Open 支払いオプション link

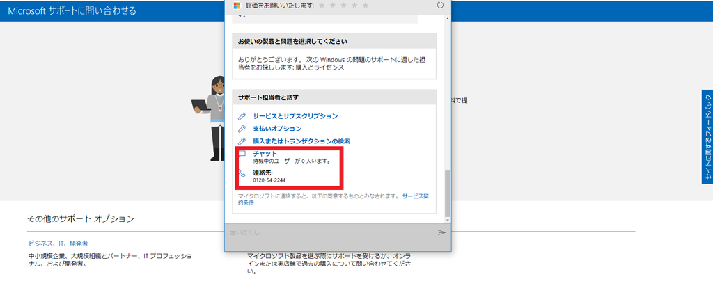click(277, 129)
